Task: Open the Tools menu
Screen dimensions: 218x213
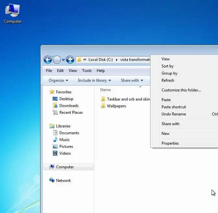Action: pyautogui.click(x=87, y=71)
